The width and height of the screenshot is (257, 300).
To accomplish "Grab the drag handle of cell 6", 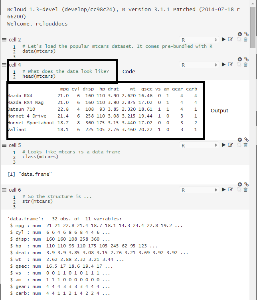I will tap(4, 190).
